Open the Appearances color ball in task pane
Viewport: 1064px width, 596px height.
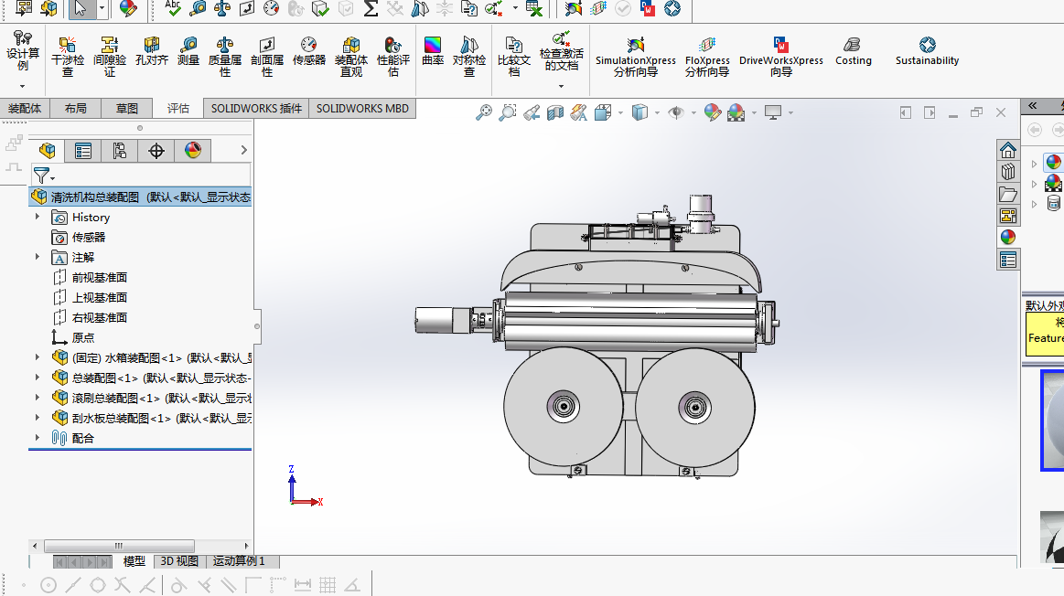point(1007,238)
